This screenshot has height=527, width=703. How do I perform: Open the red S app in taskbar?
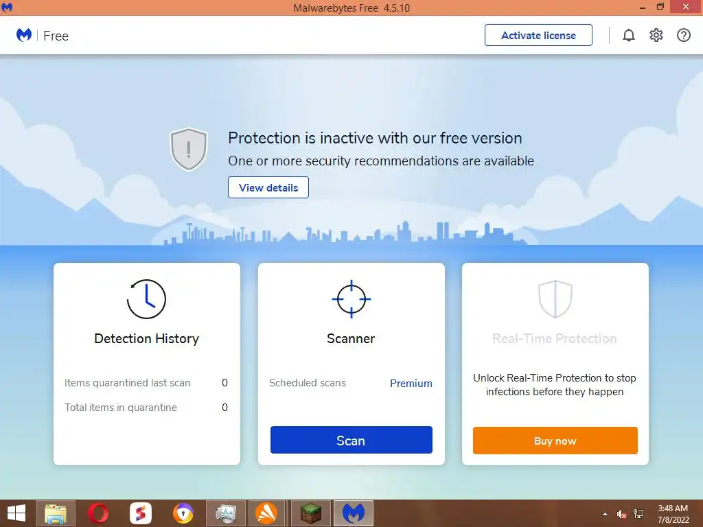coord(141,513)
